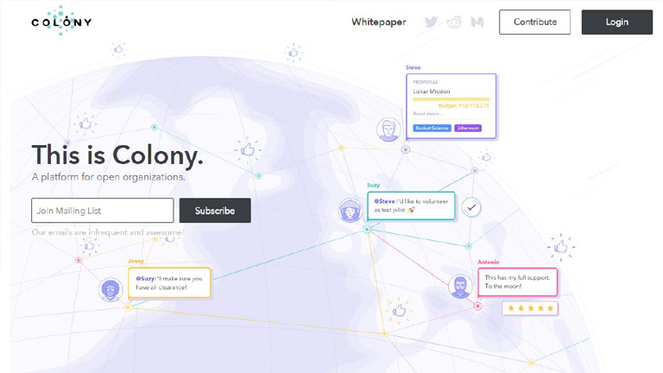Select the Ethereum tag
This screenshot has width=663, height=373.
[x=468, y=128]
